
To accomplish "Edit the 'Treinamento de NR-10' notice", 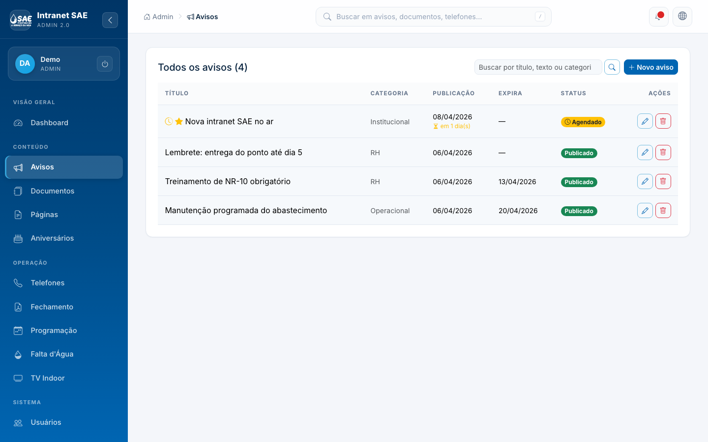I will 645,181.
